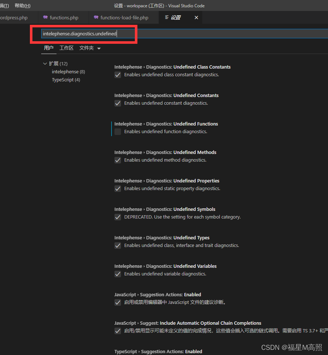Toggle Undefined Methods diagnostics checkbox
This screenshot has height=355, width=328.
(x=118, y=160)
